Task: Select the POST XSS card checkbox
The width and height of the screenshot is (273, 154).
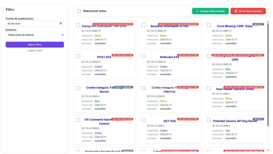Action: (x=78, y=56)
